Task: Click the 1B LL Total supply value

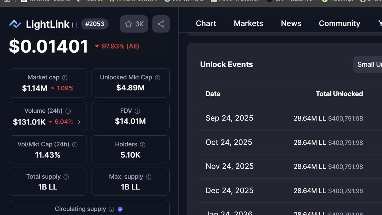Action: [48, 187]
